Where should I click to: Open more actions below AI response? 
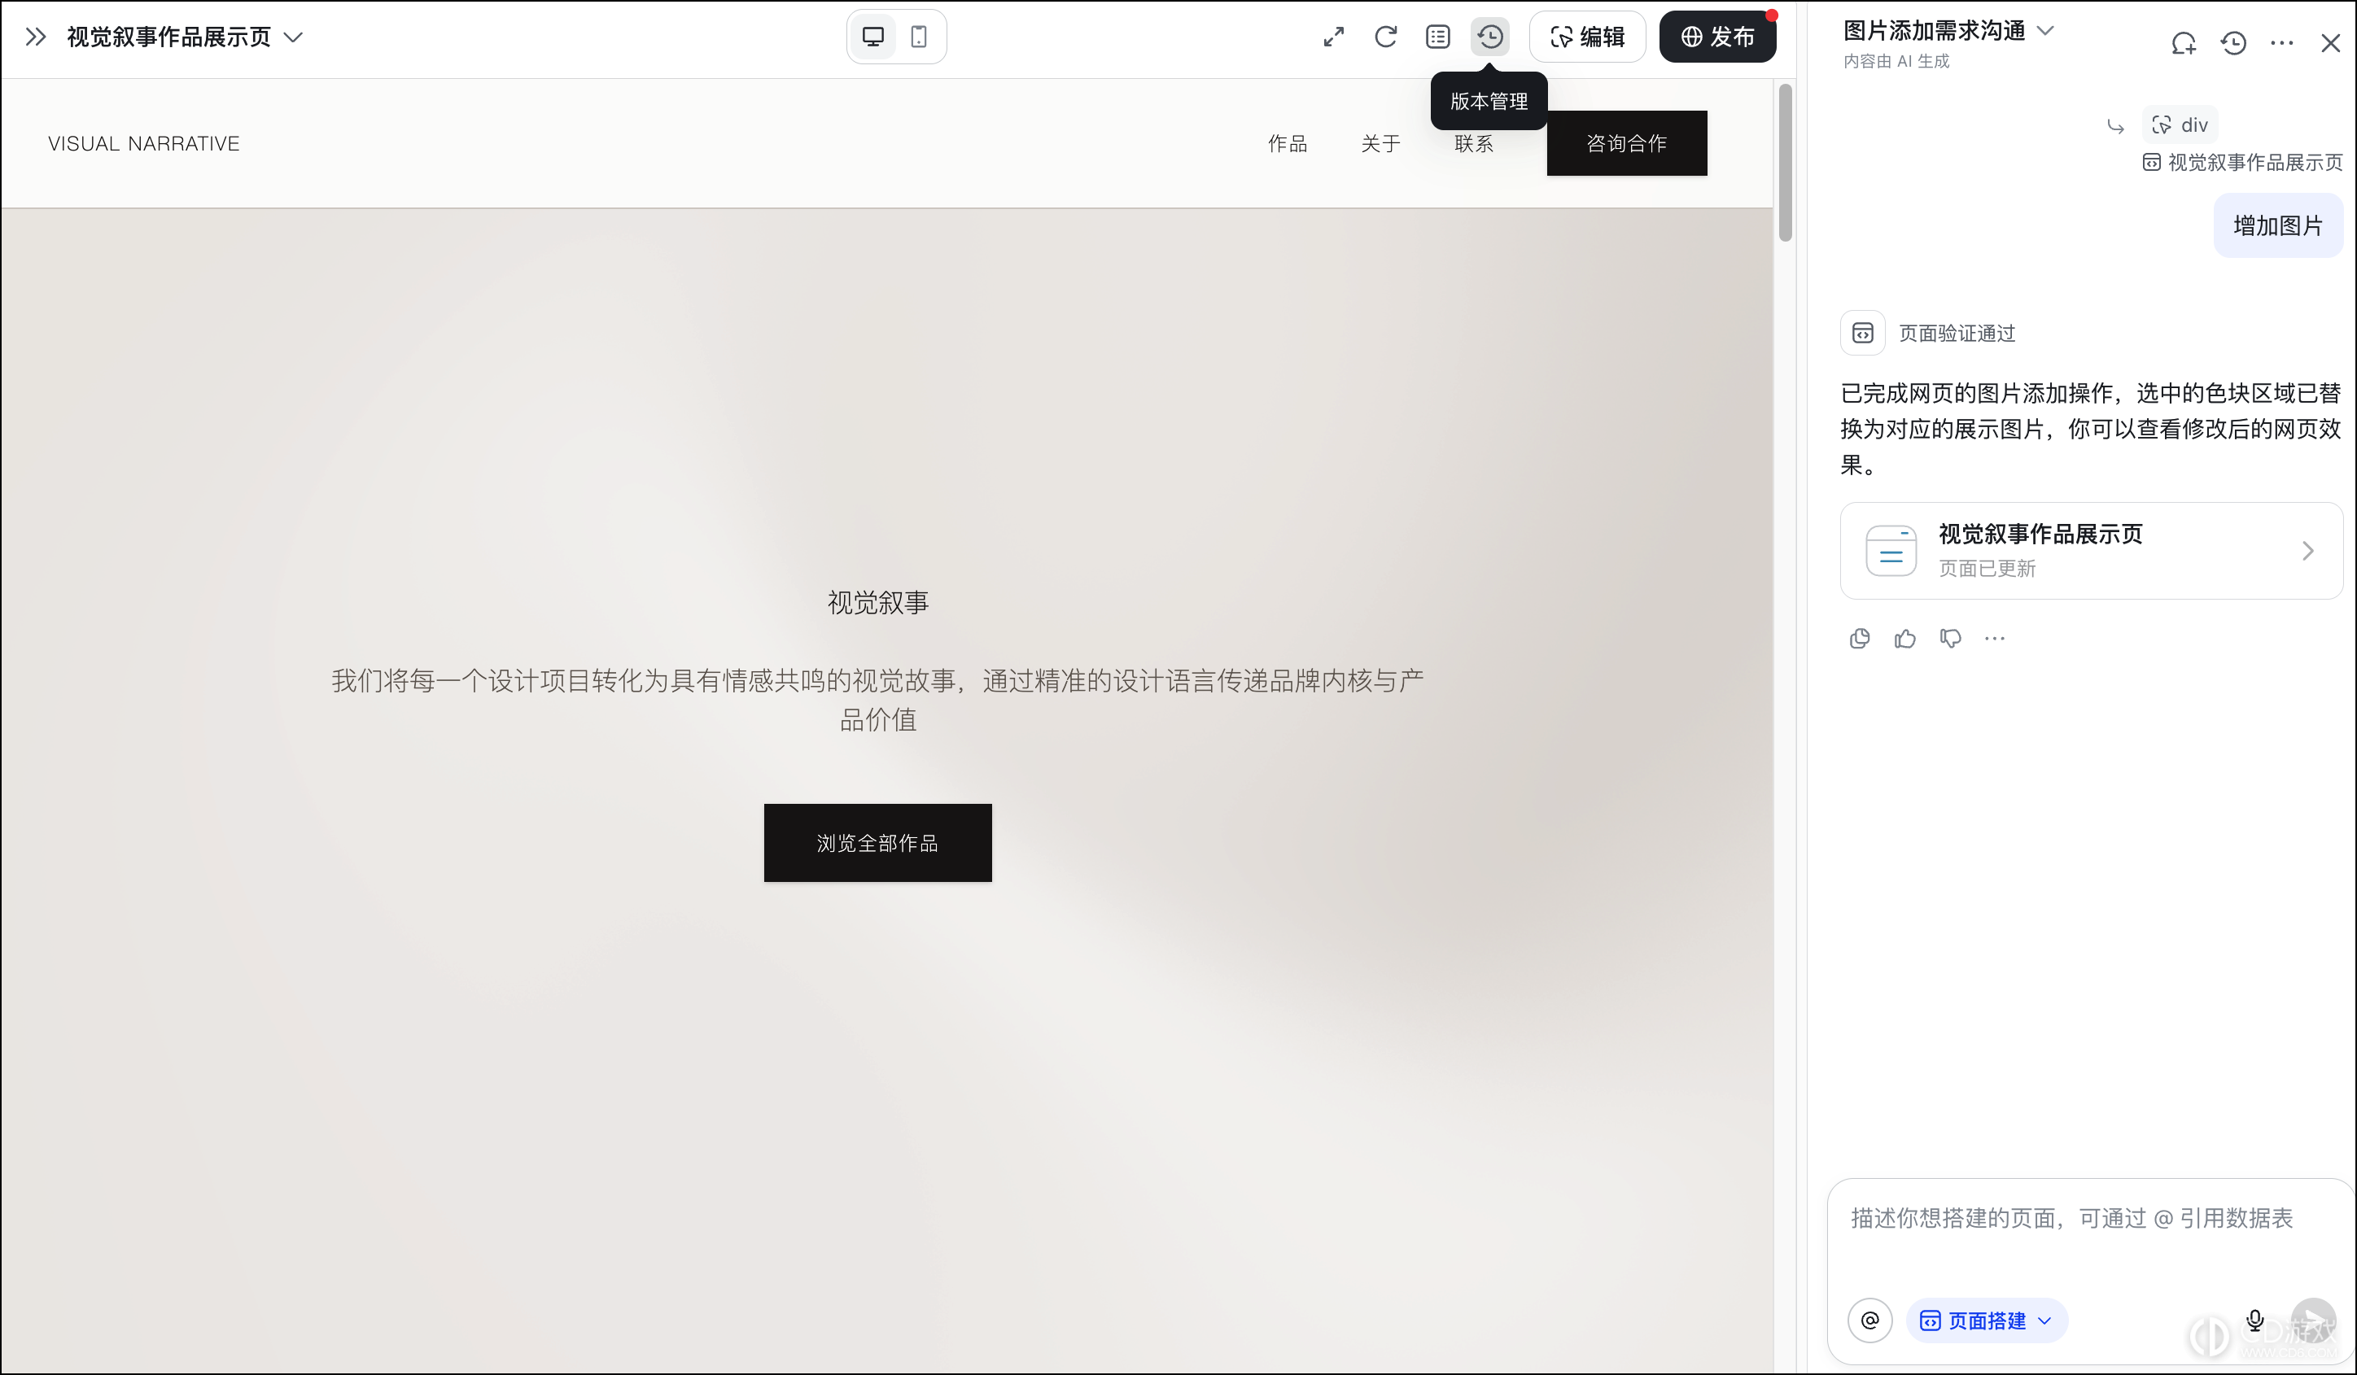point(1995,639)
